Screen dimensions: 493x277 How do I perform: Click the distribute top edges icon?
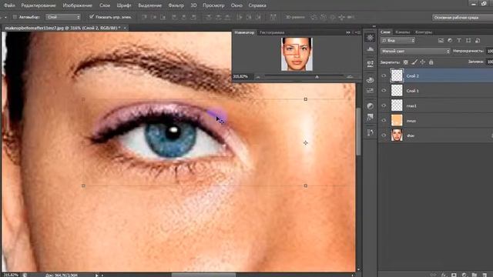(x=209, y=17)
